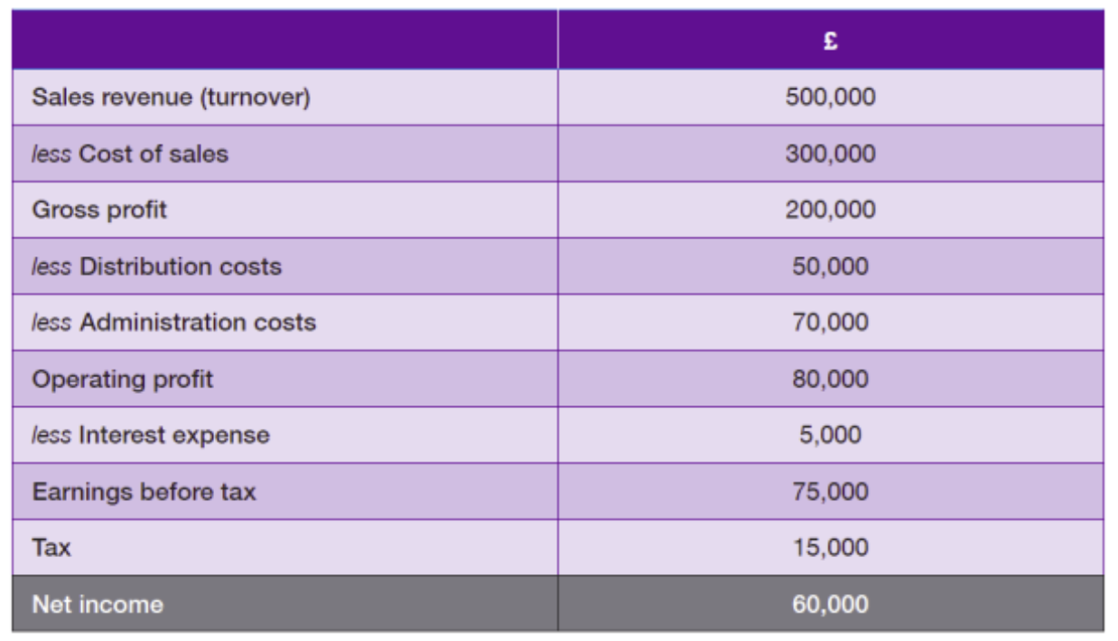
Task: Click the Operating profit row label
Action: tap(123, 379)
